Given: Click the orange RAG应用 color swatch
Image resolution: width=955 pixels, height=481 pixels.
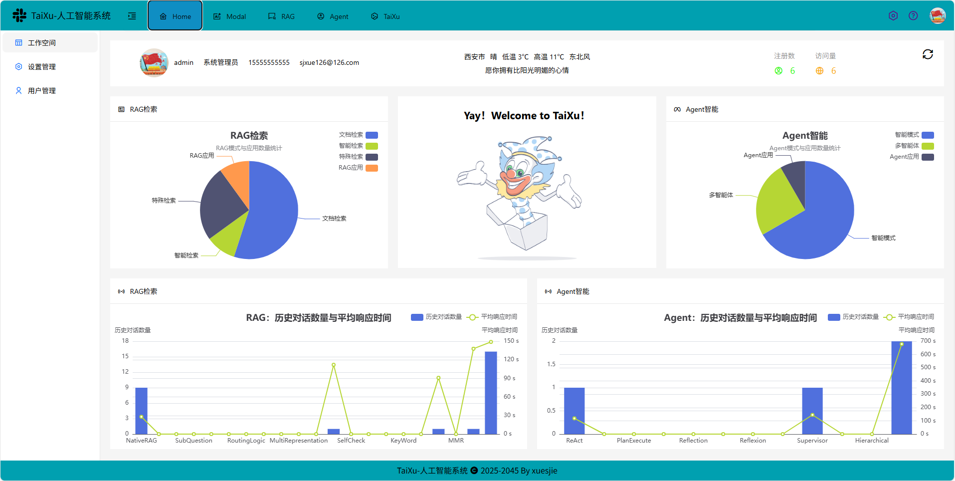Looking at the screenshot, I should click(x=372, y=168).
